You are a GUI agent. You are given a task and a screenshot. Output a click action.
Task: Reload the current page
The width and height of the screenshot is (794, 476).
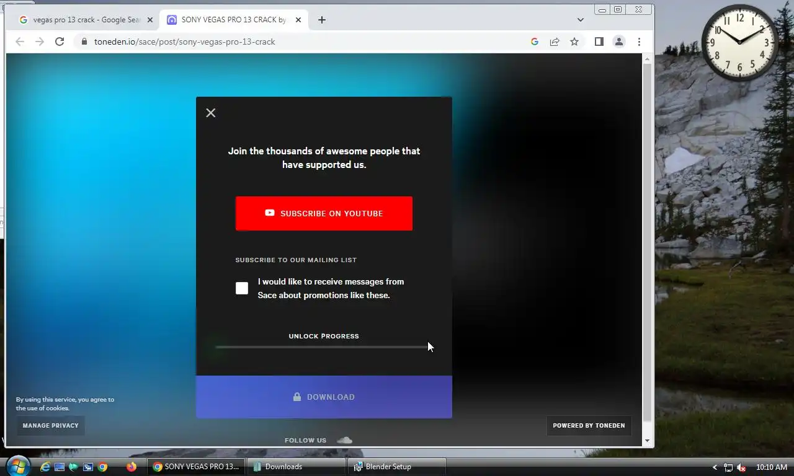point(60,42)
